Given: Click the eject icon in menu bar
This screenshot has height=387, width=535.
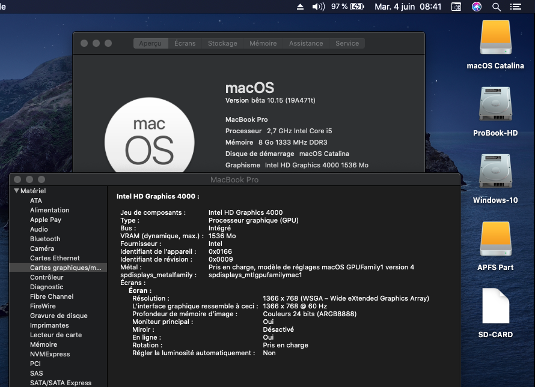Looking at the screenshot, I should (300, 7).
